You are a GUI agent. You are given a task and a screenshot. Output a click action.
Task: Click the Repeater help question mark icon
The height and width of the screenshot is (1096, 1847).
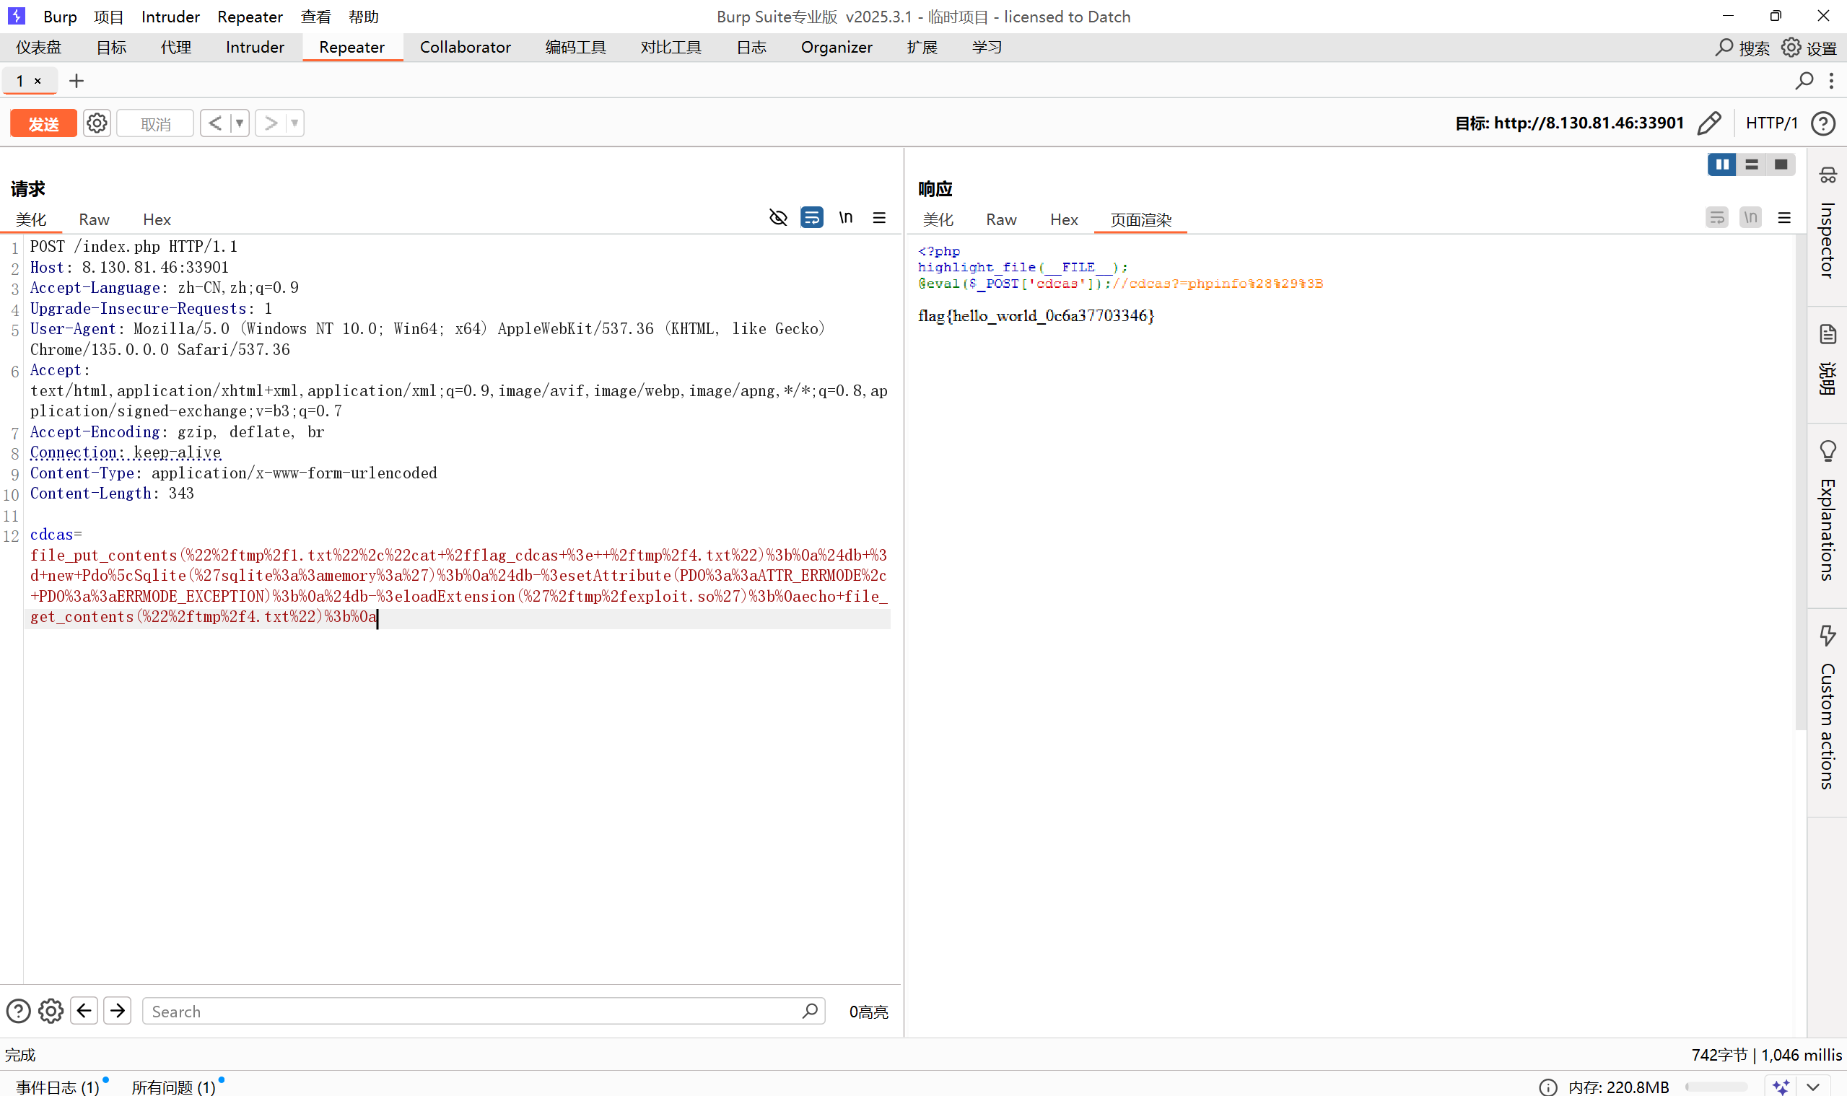(1822, 123)
